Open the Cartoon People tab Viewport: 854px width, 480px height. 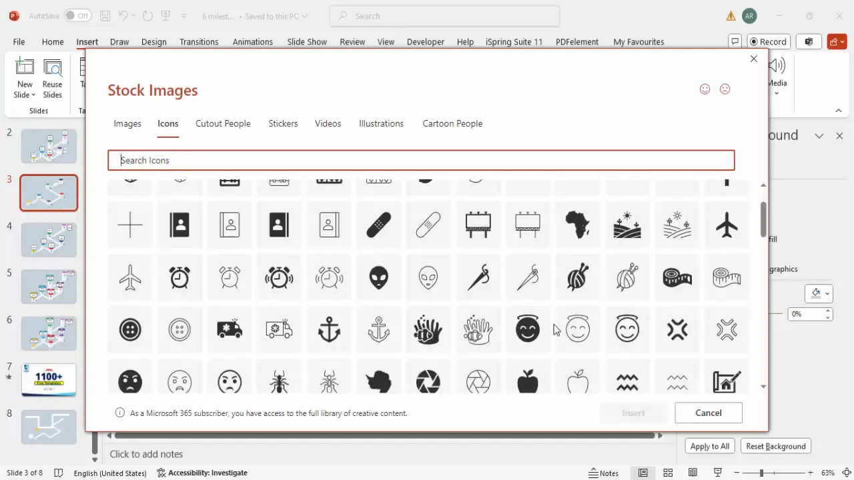point(452,123)
